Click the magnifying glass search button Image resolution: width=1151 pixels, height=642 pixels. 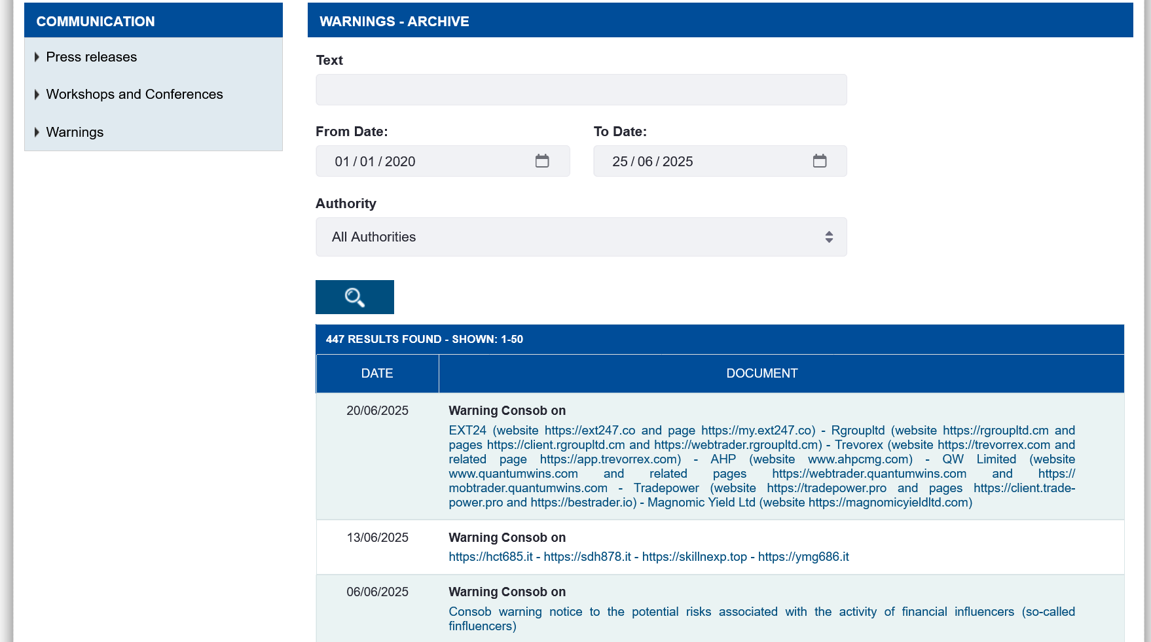(355, 297)
